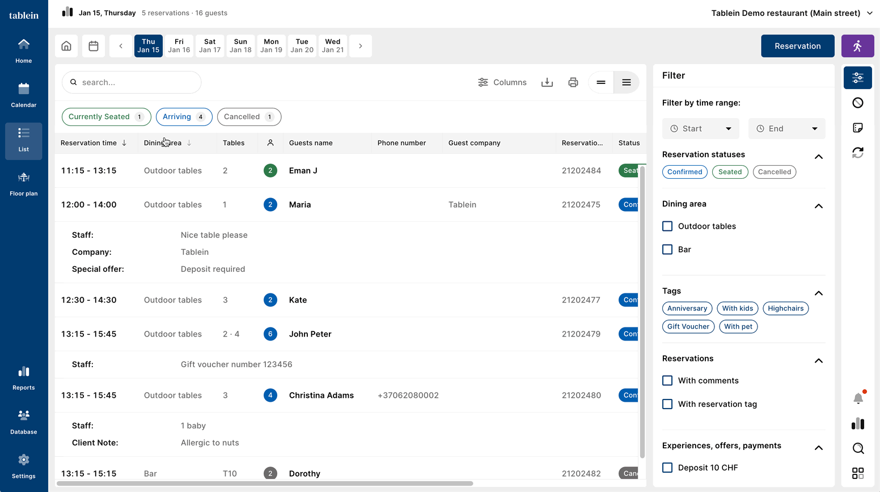Open the notifications bell icon
Screen dimensions: 880x492
858,398
